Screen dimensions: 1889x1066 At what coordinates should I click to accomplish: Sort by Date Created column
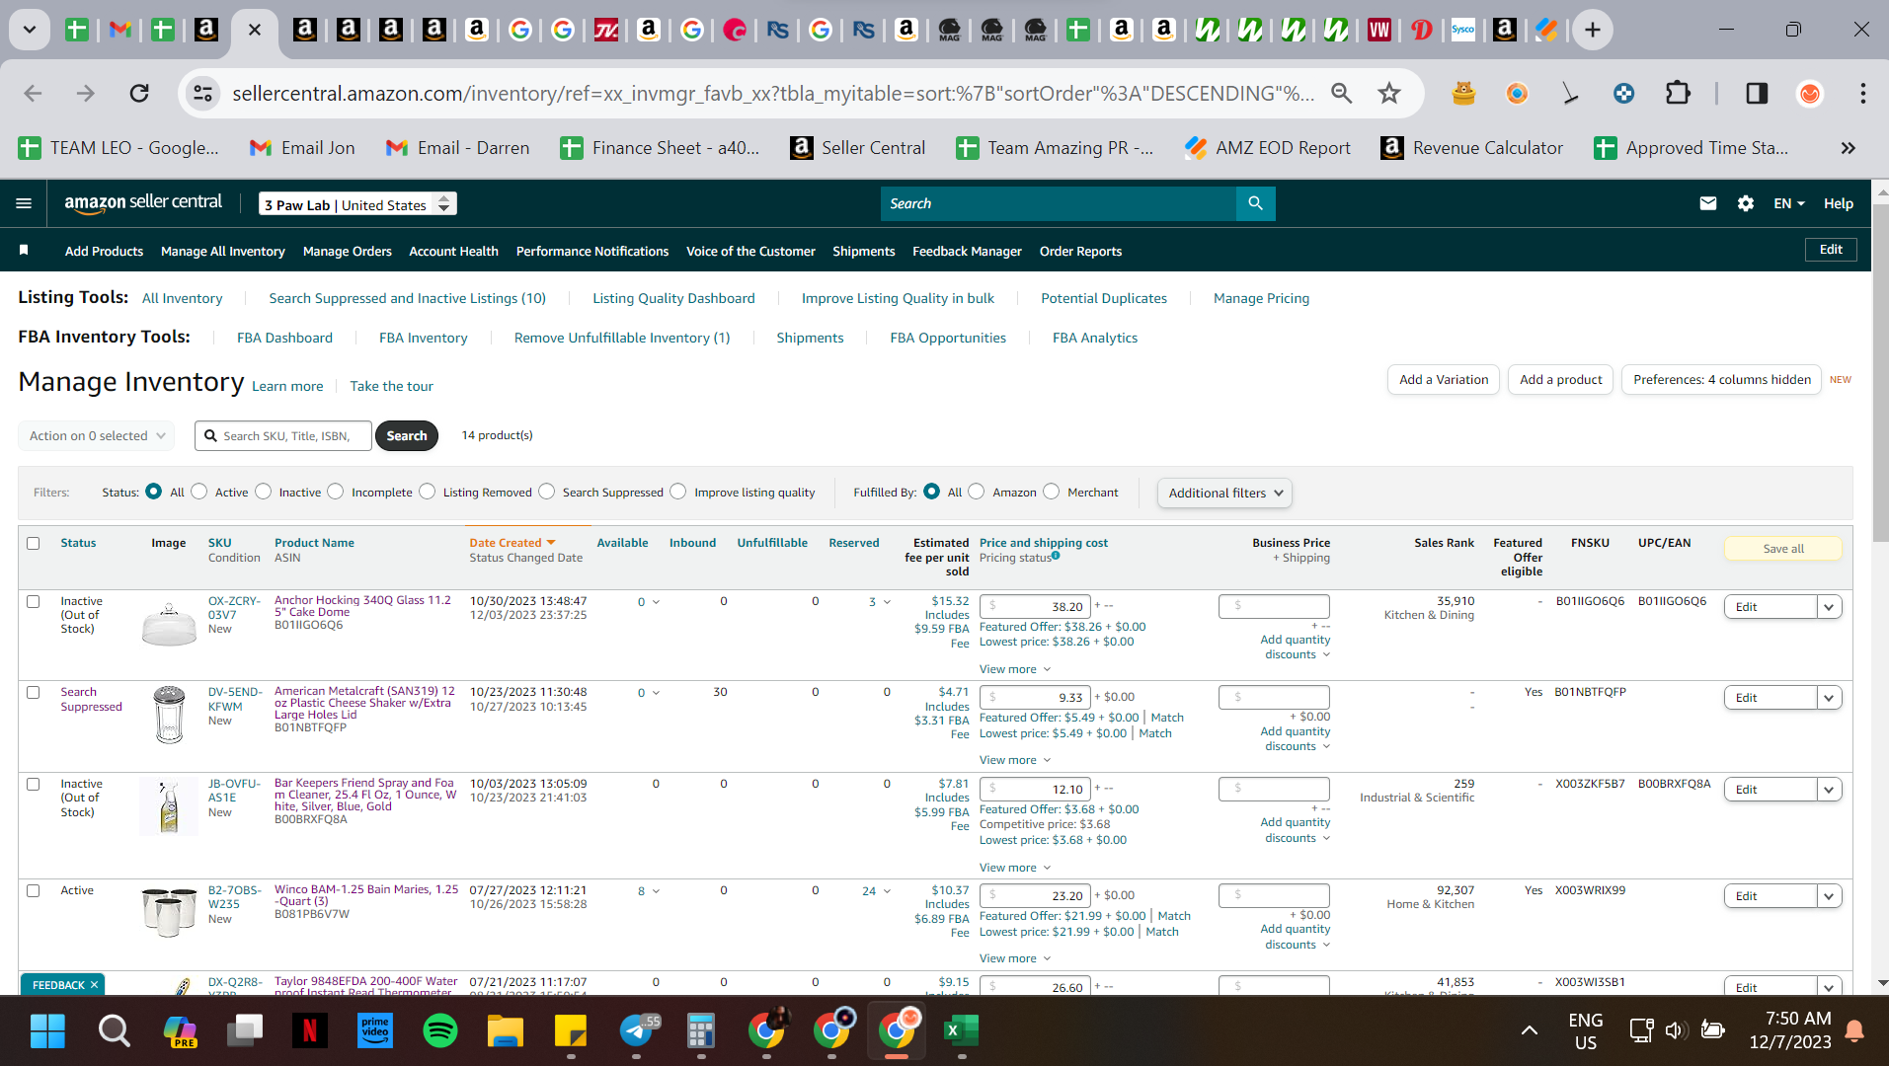(512, 543)
